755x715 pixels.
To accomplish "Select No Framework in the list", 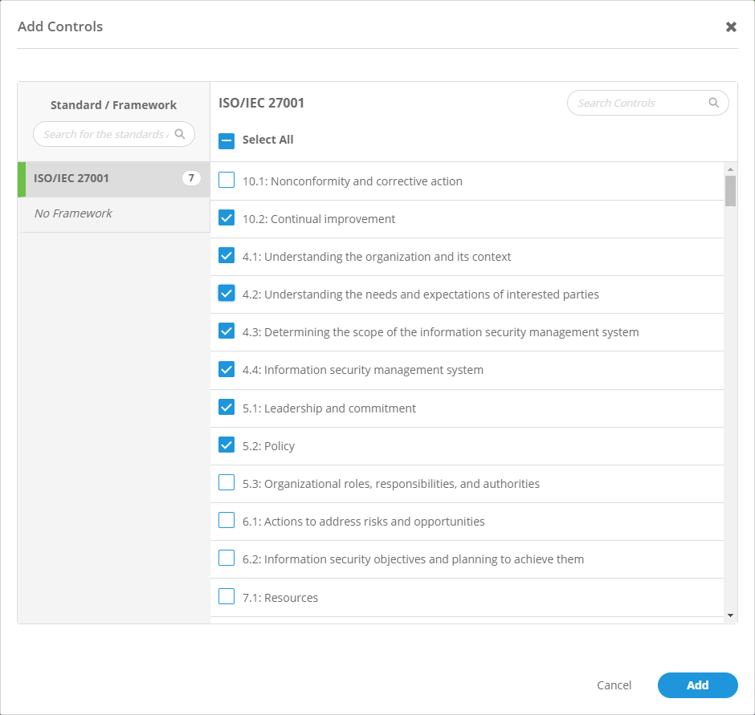I will 113,214.
